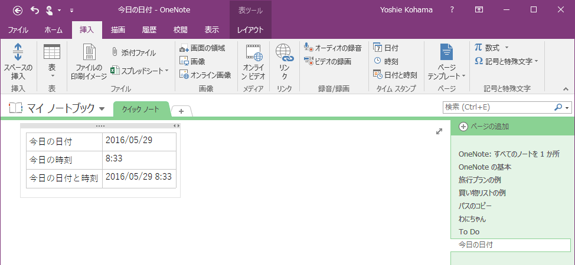The height and width of the screenshot is (265, 575).
Task: Insert 日付と時刻 timestamp
Action: click(x=395, y=75)
